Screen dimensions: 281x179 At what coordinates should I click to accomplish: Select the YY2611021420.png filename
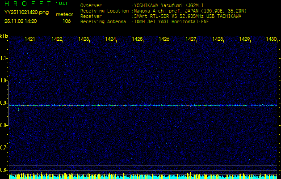tap(26, 13)
